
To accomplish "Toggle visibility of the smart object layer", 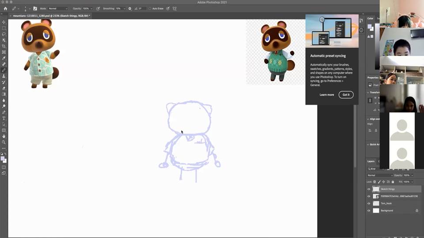I will pyautogui.click(x=368, y=196).
